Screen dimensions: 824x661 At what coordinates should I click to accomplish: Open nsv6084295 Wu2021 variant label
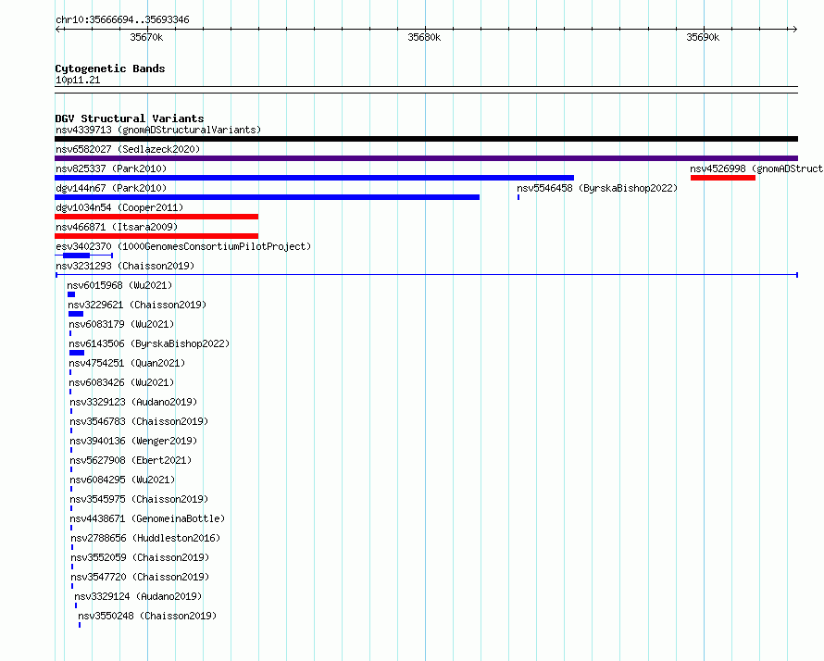(122, 480)
